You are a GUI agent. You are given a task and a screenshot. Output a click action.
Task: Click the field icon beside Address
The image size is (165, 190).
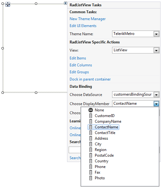click(91, 138)
